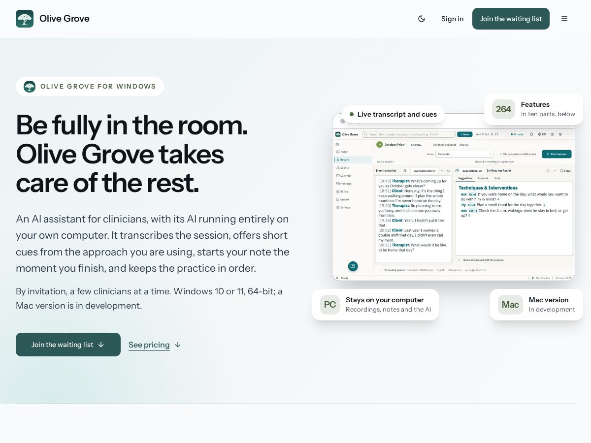Toggle Live transcript: on

[425, 171]
